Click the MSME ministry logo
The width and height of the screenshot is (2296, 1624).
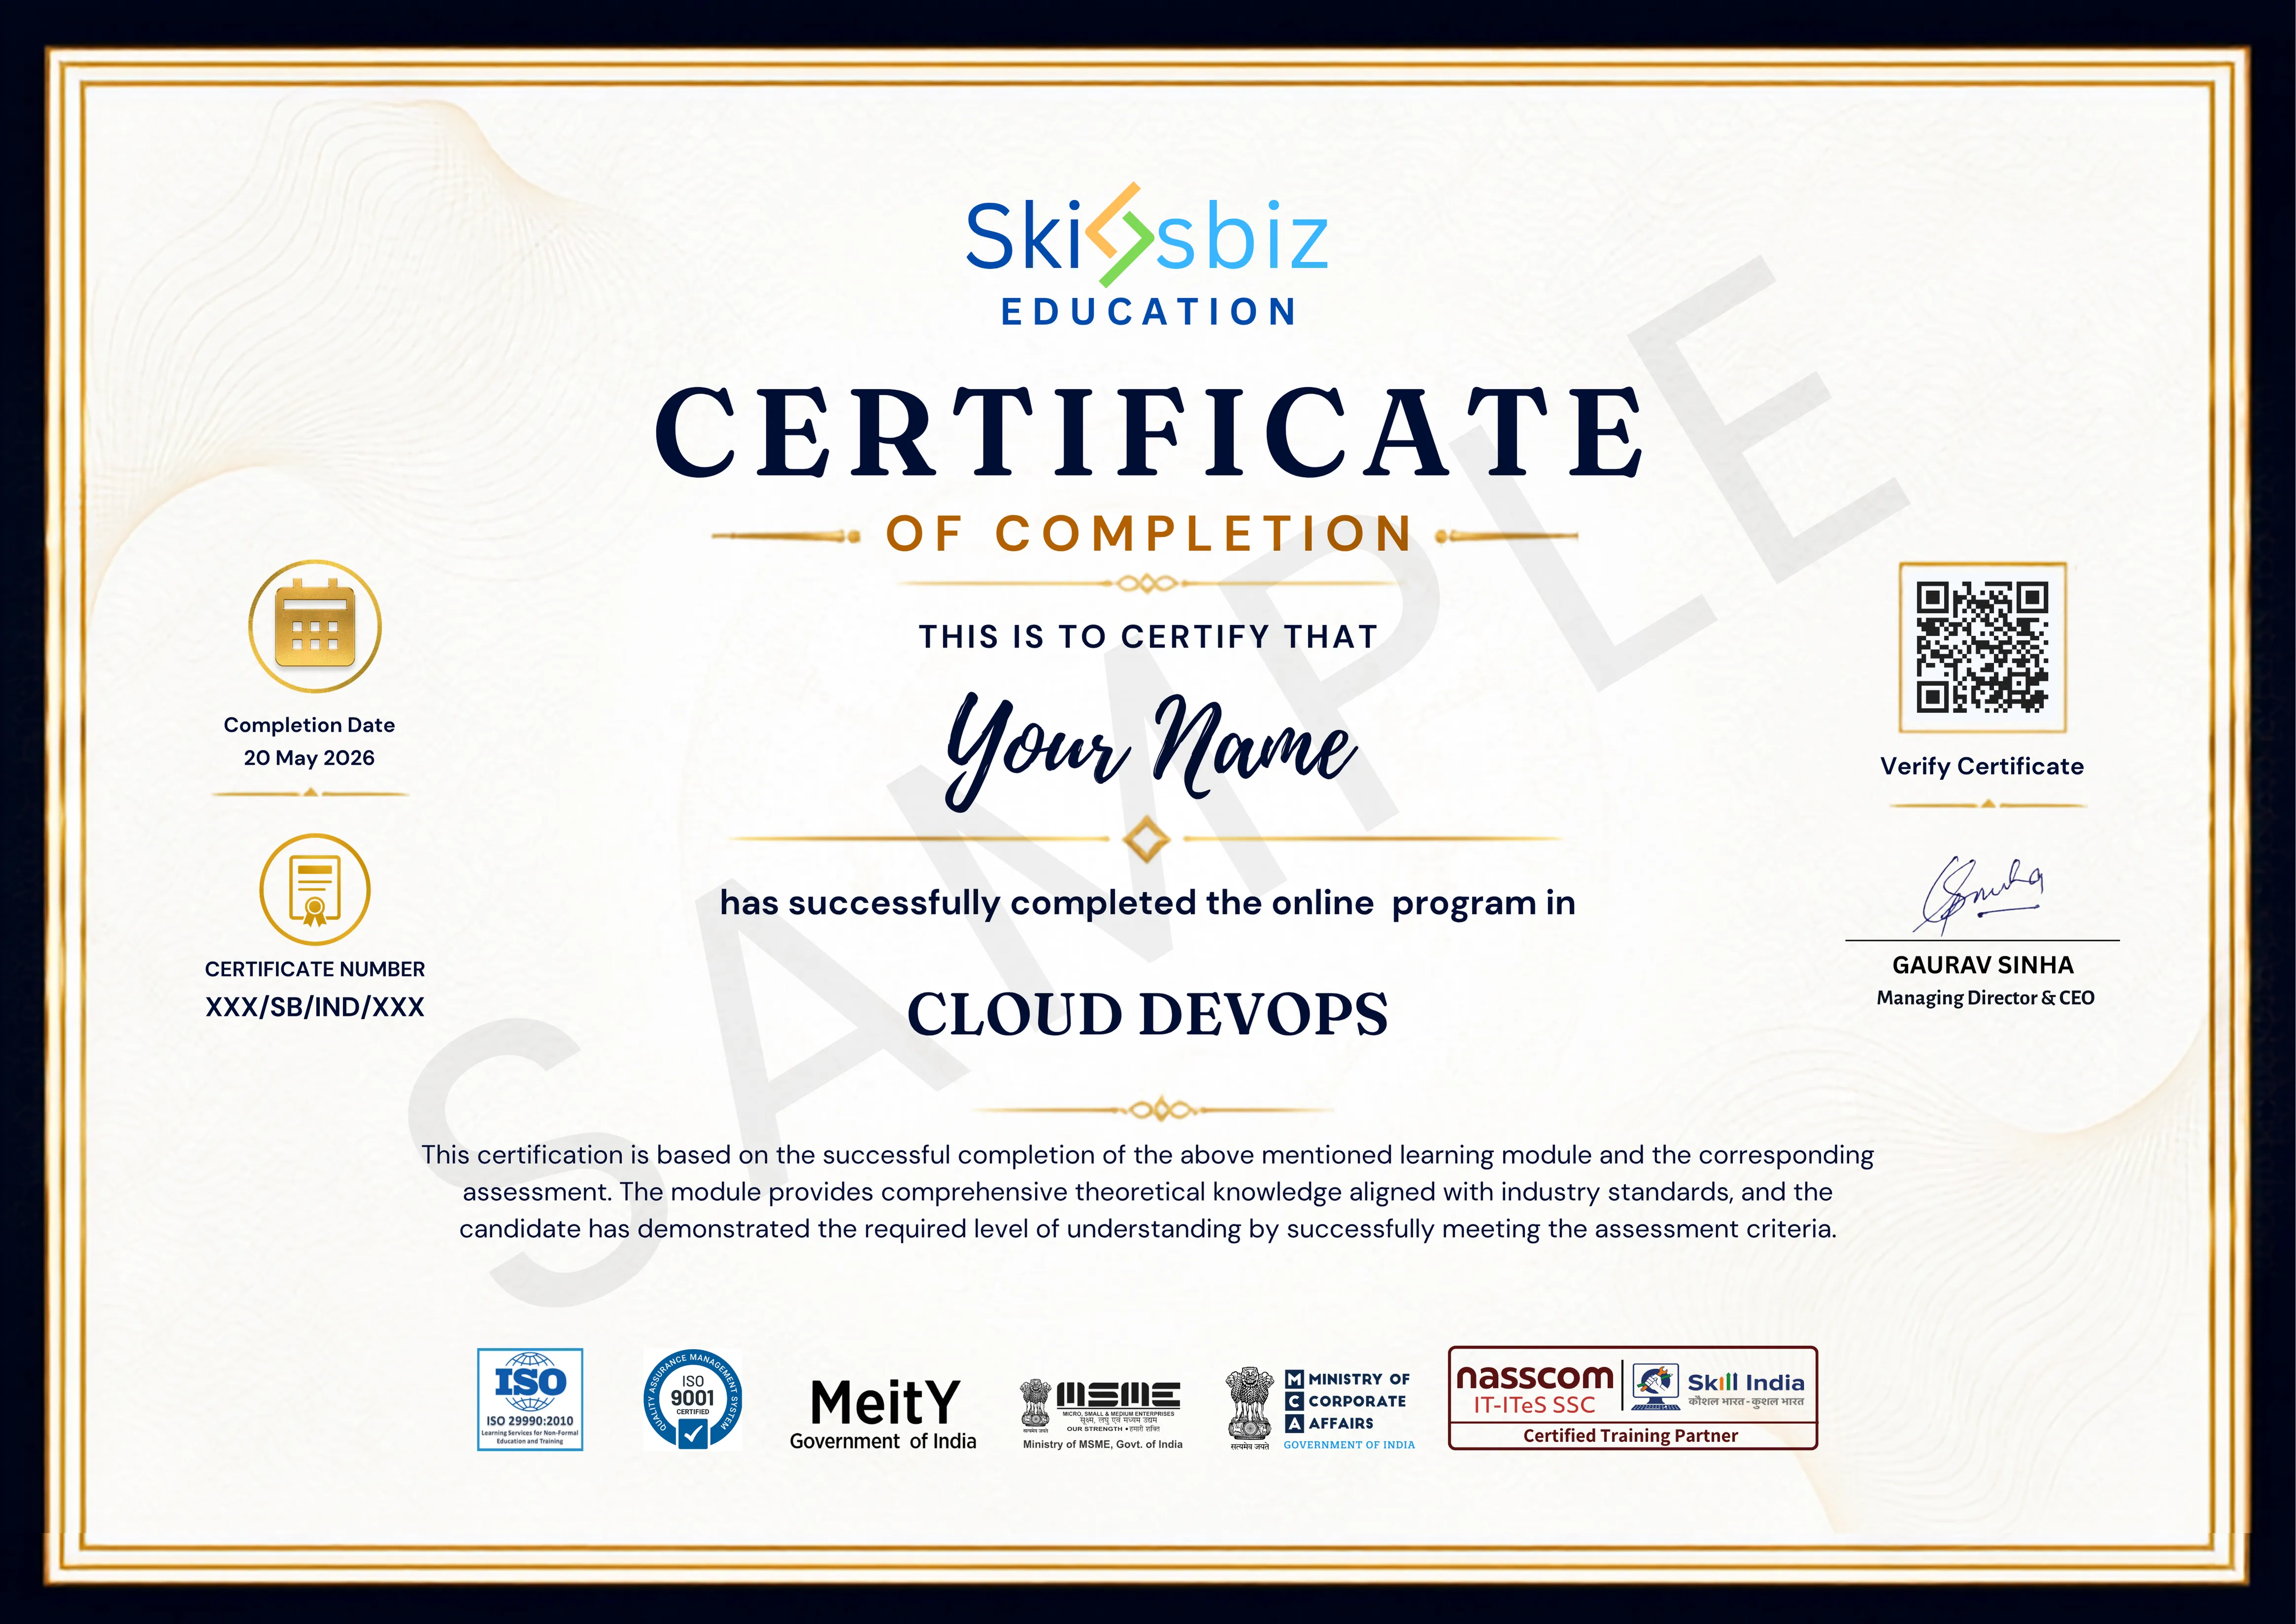[1101, 1414]
